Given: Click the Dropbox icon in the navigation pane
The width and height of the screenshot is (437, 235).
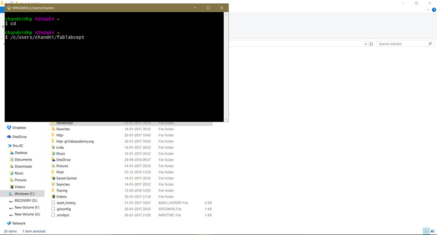Looking at the screenshot, I should [x=9, y=128].
